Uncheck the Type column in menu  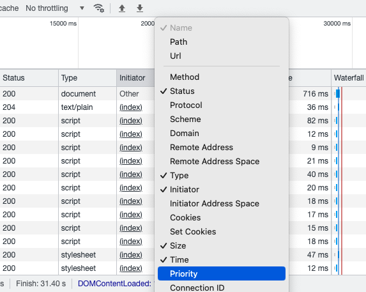[221, 175]
